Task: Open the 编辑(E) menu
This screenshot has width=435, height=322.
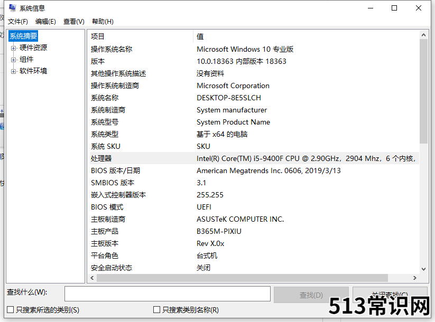Action: pyautogui.click(x=45, y=22)
